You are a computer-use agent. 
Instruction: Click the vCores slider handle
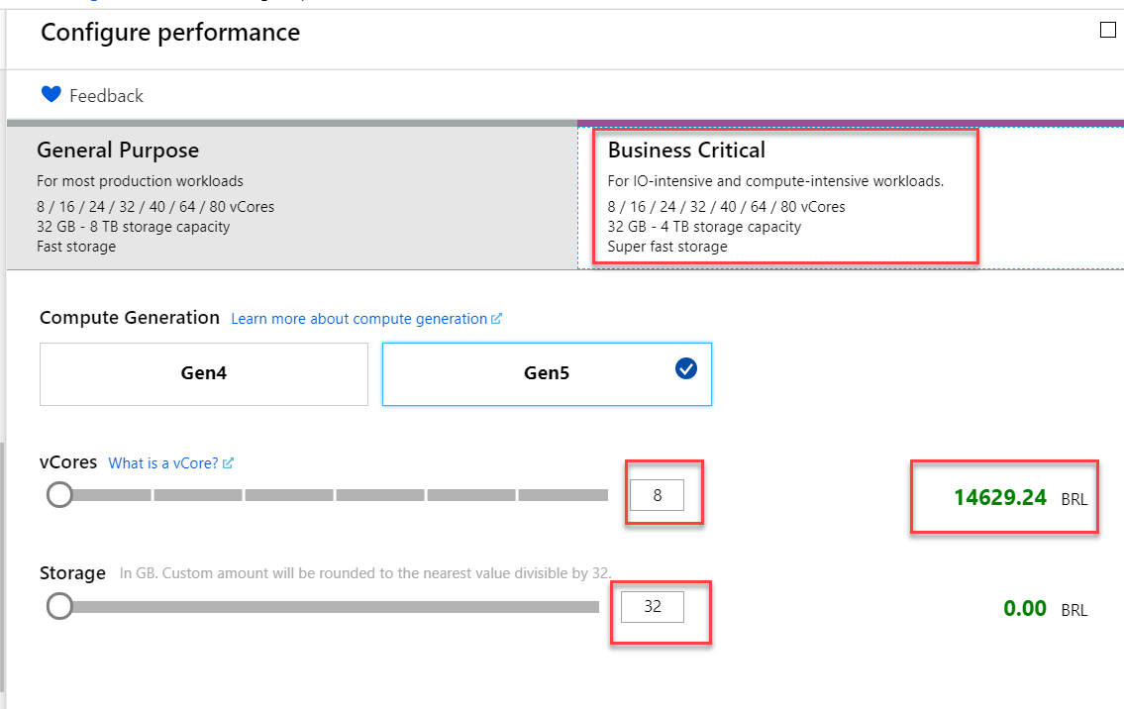click(60, 494)
